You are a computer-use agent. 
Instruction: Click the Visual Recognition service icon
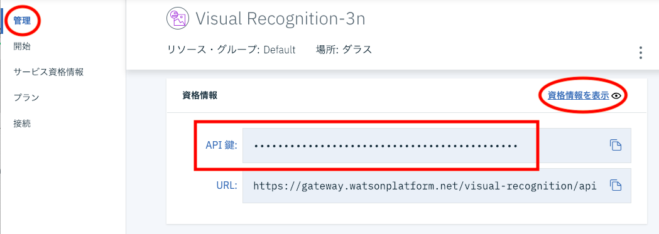coord(177,18)
